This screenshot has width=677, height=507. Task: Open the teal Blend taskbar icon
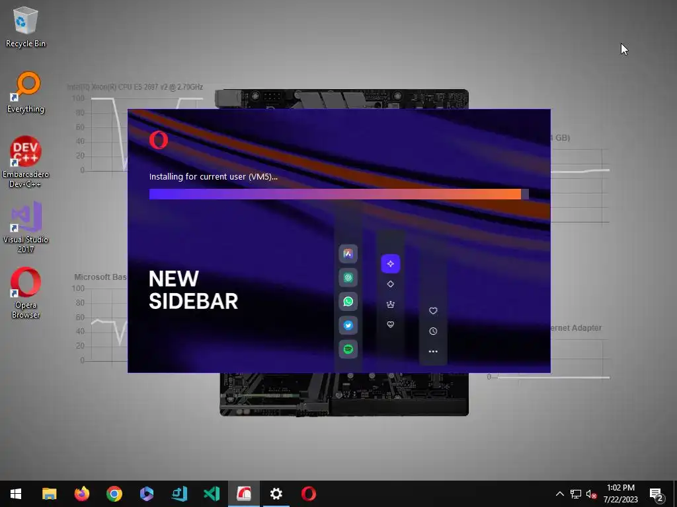pyautogui.click(x=179, y=494)
